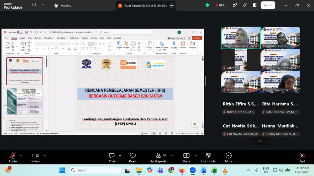314x176 pixels.
Task: Open Windows Start menu
Action: [62, 170]
